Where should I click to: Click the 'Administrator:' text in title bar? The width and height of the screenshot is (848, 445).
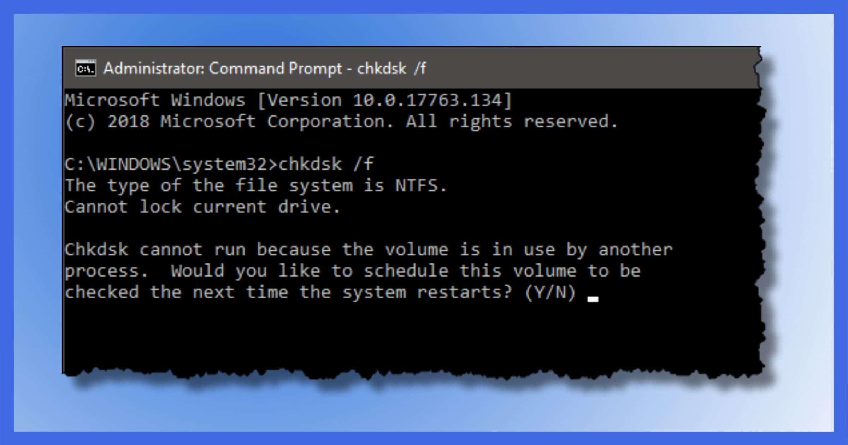pos(154,68)
